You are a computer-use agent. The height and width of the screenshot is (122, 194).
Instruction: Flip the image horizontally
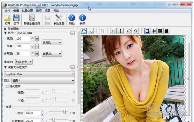113,31
